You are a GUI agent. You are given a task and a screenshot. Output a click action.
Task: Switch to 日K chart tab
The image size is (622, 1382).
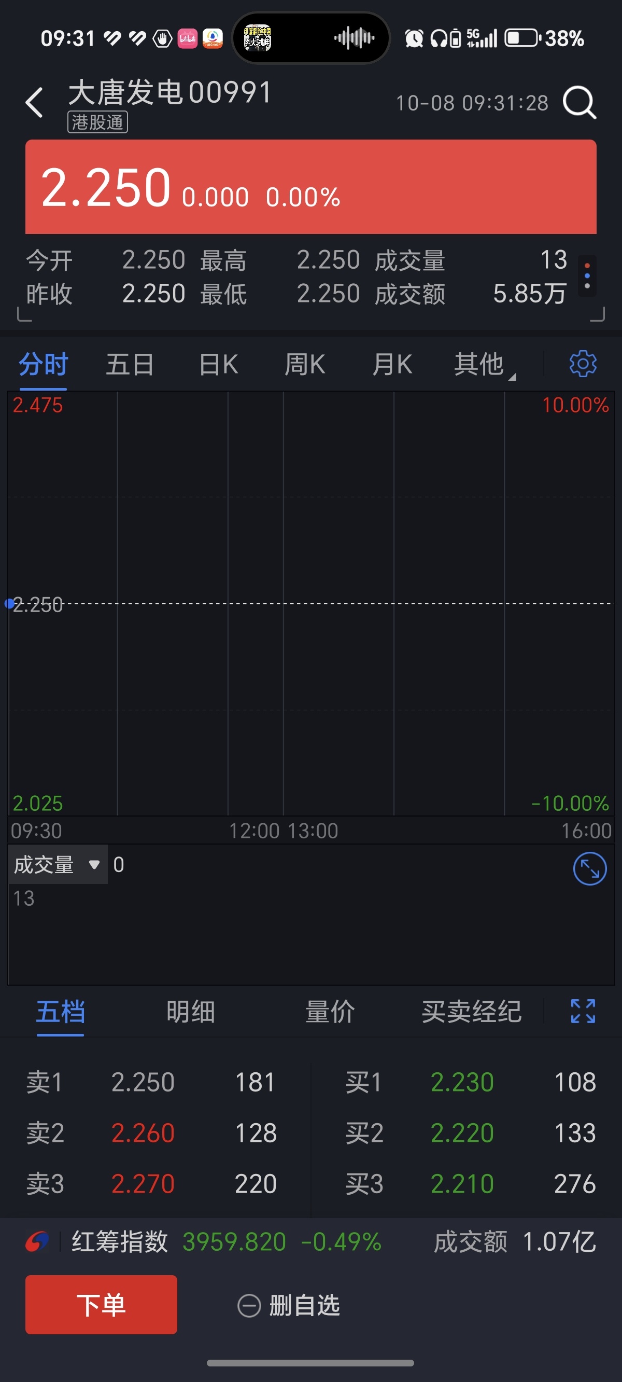click(218, 365)
